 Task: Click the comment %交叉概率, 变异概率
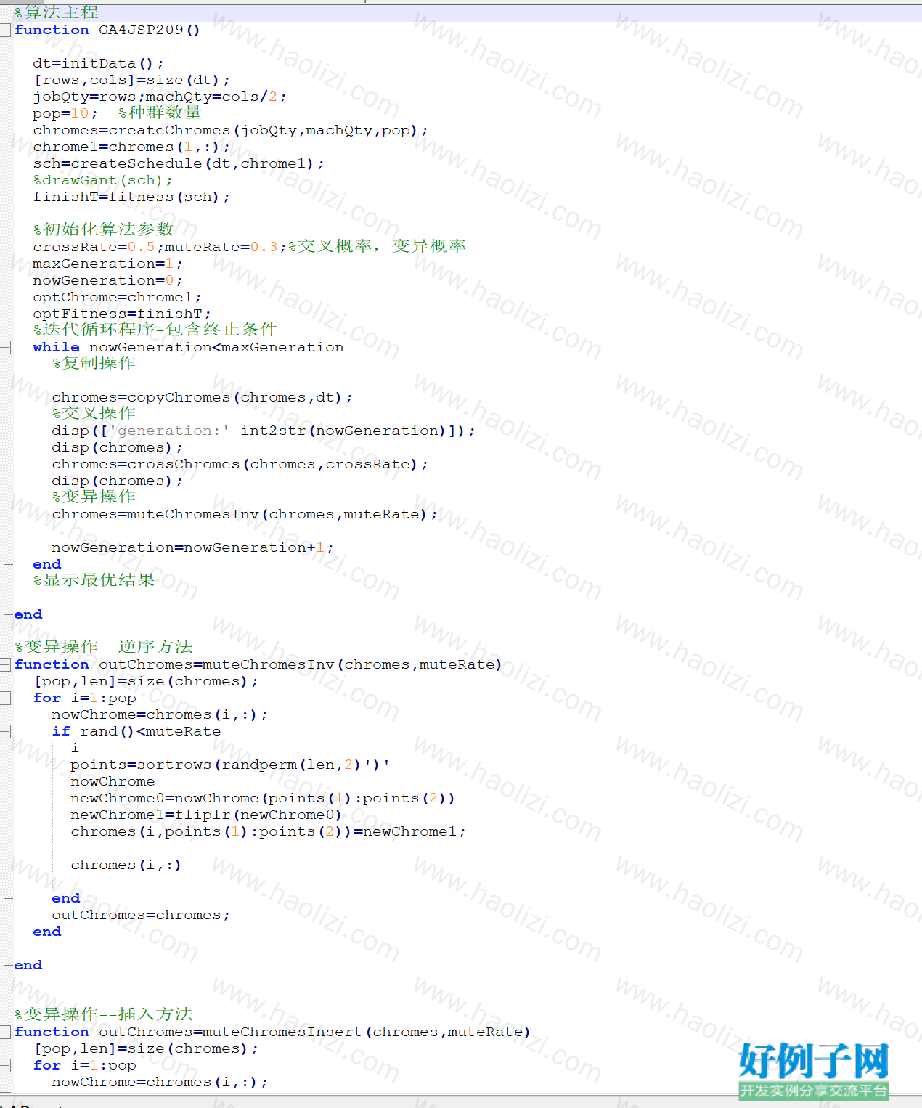pyautogui.click(x=378, y=246)
